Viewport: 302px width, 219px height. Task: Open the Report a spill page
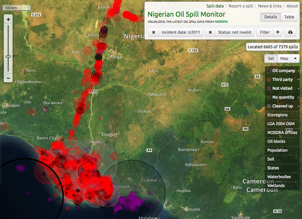click(x=241, y=6)
